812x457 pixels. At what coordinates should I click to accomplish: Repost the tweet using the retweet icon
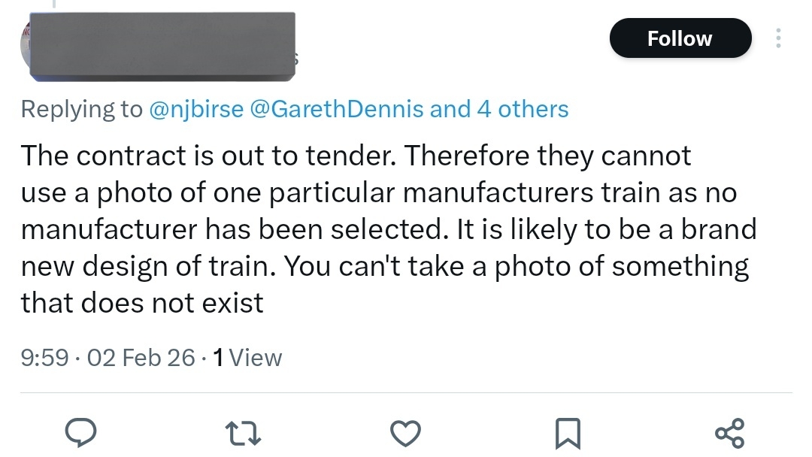(x=244, y=431)
